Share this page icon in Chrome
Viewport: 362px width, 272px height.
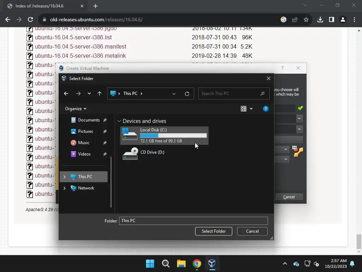pos(295,20)
